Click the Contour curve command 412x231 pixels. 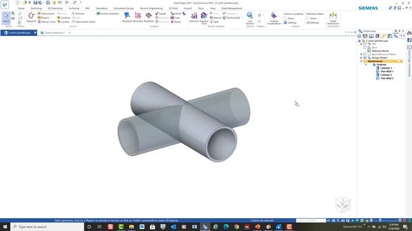point(64,17)
